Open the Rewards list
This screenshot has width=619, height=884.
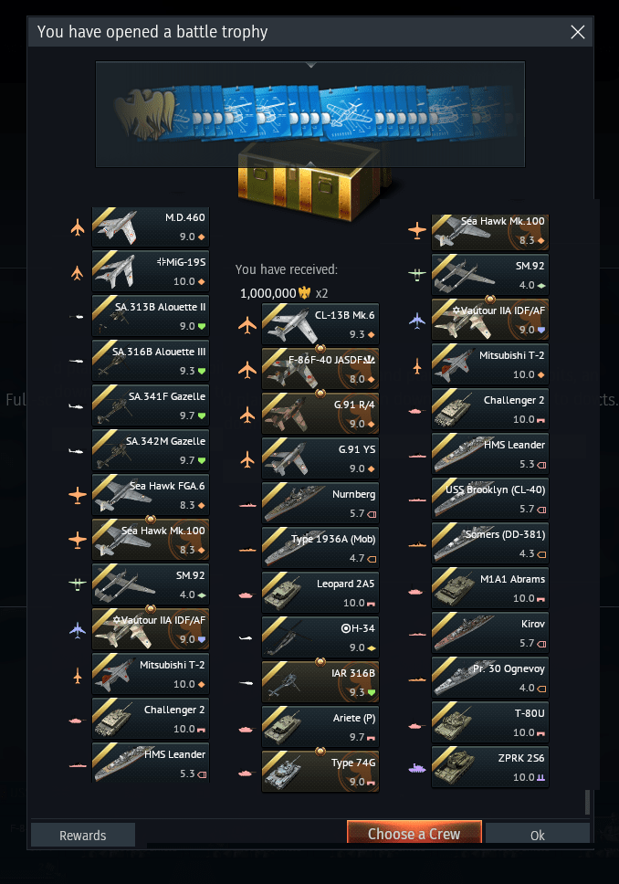pyautogui.click(x=83, y=835)
